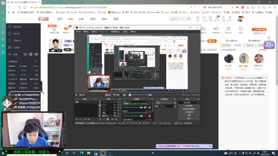Image resolution: width=278 pixels, height=156 pixels.
Task: Click the exit button in OBS Controls
Action: [189, 119]
